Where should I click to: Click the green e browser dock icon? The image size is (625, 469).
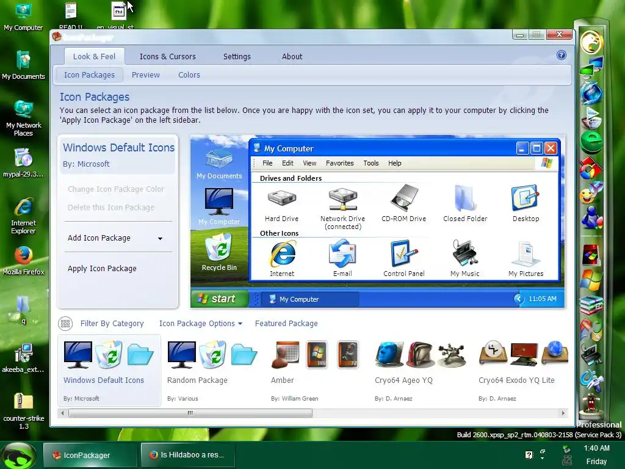(x=591, y=142)
